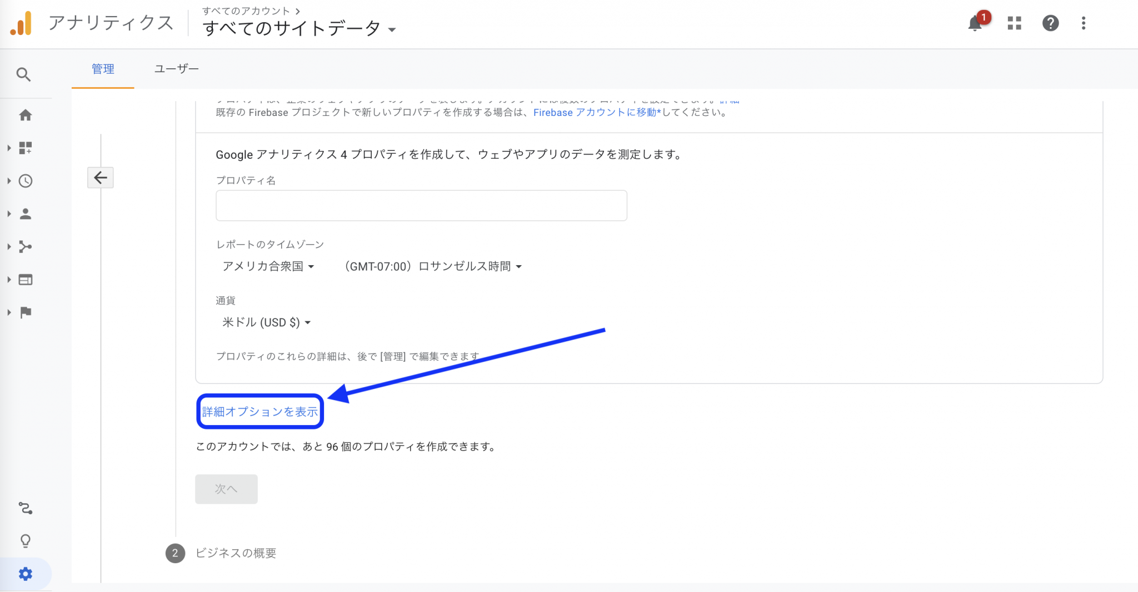This screenshot has width=1138, height=592.
Task: Switch to the ユーザー tab
Action: [x=176, y=69]
